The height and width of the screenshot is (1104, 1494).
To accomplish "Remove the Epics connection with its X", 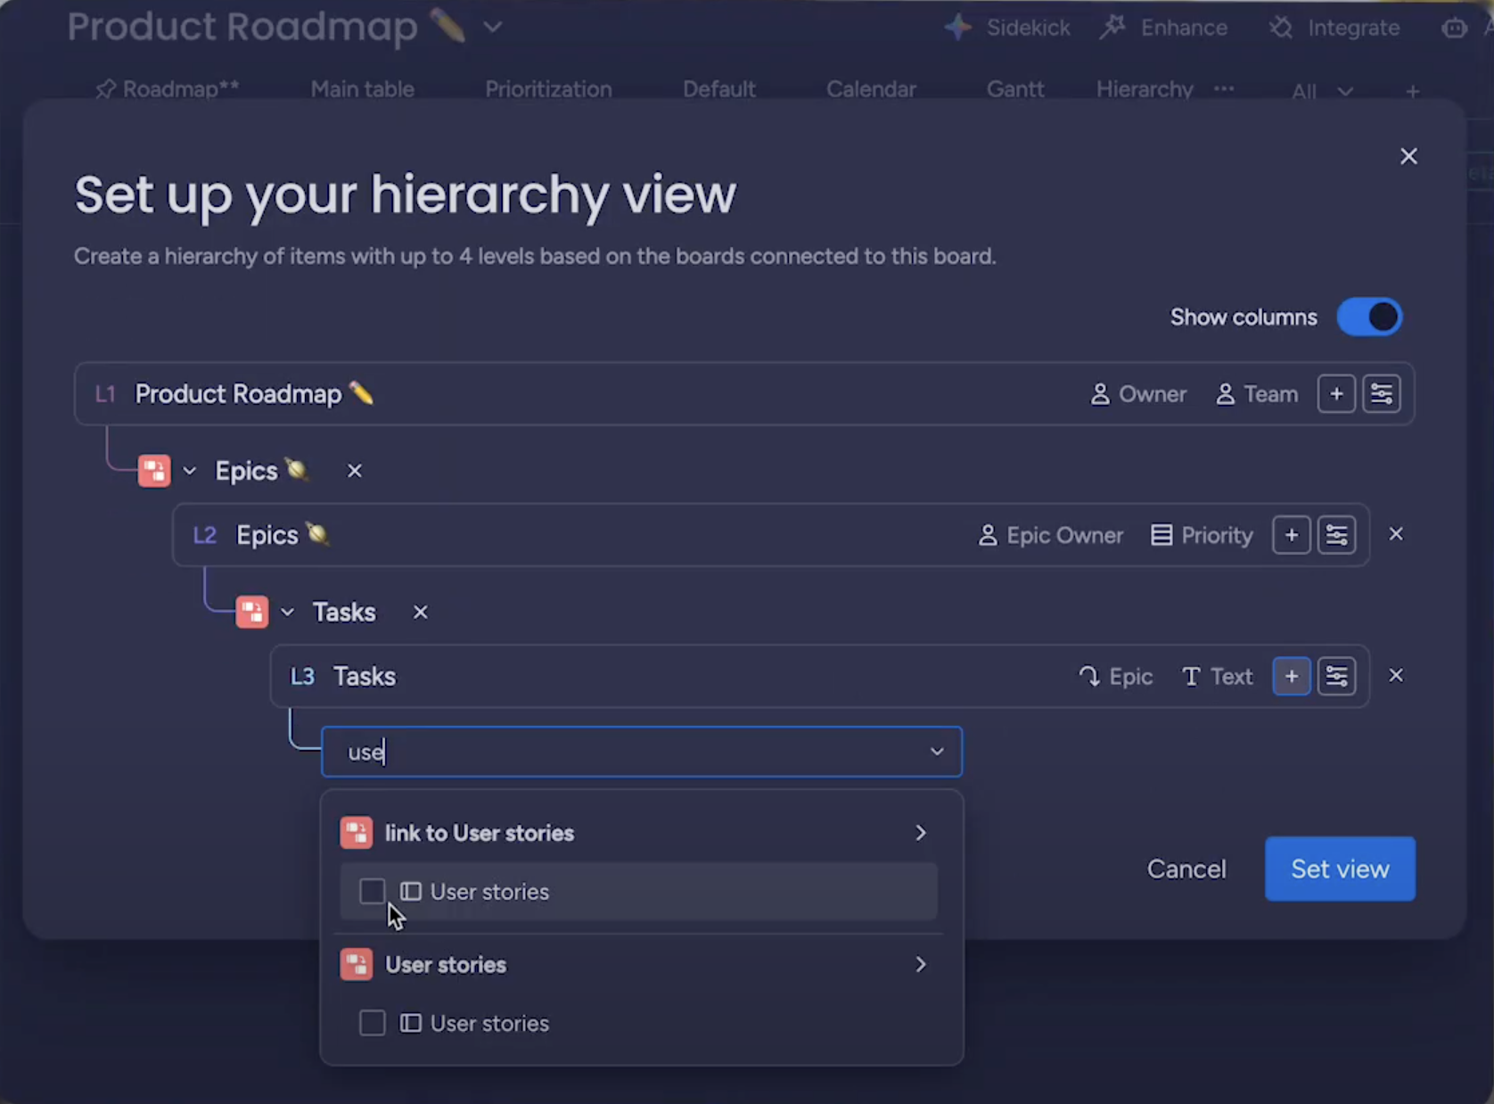I will 355,471.
